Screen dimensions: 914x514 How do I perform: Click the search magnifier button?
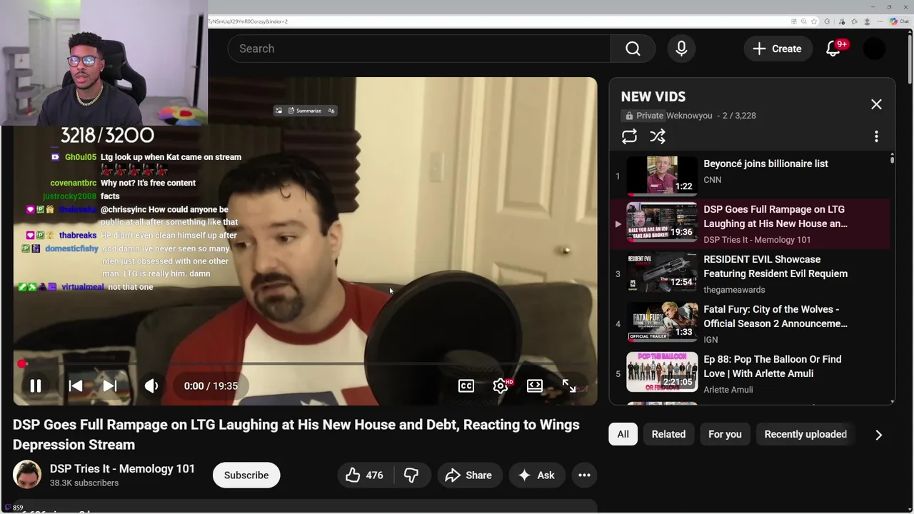click(x=633, y=49)
